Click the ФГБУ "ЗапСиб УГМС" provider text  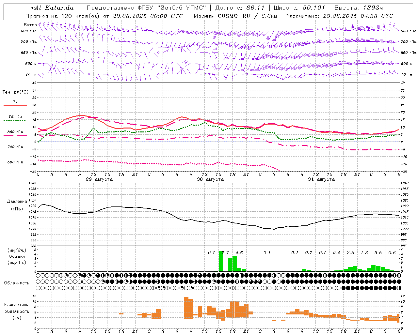coord(172,8)
